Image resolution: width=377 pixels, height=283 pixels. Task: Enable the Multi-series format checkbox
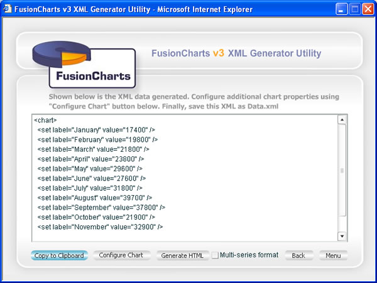215,255
